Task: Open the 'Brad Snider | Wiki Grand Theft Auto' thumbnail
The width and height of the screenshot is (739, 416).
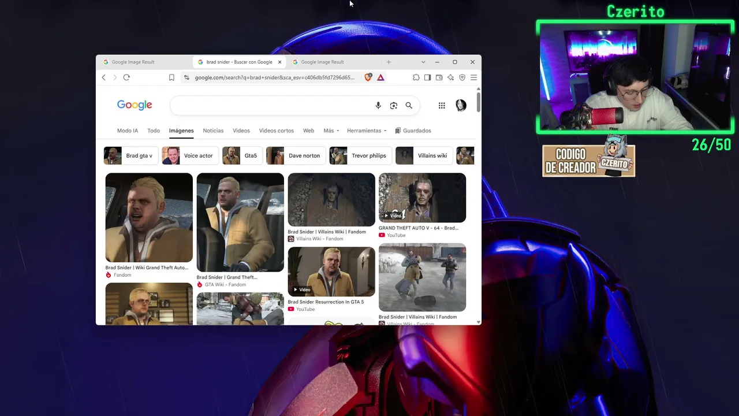Action: 149,218
